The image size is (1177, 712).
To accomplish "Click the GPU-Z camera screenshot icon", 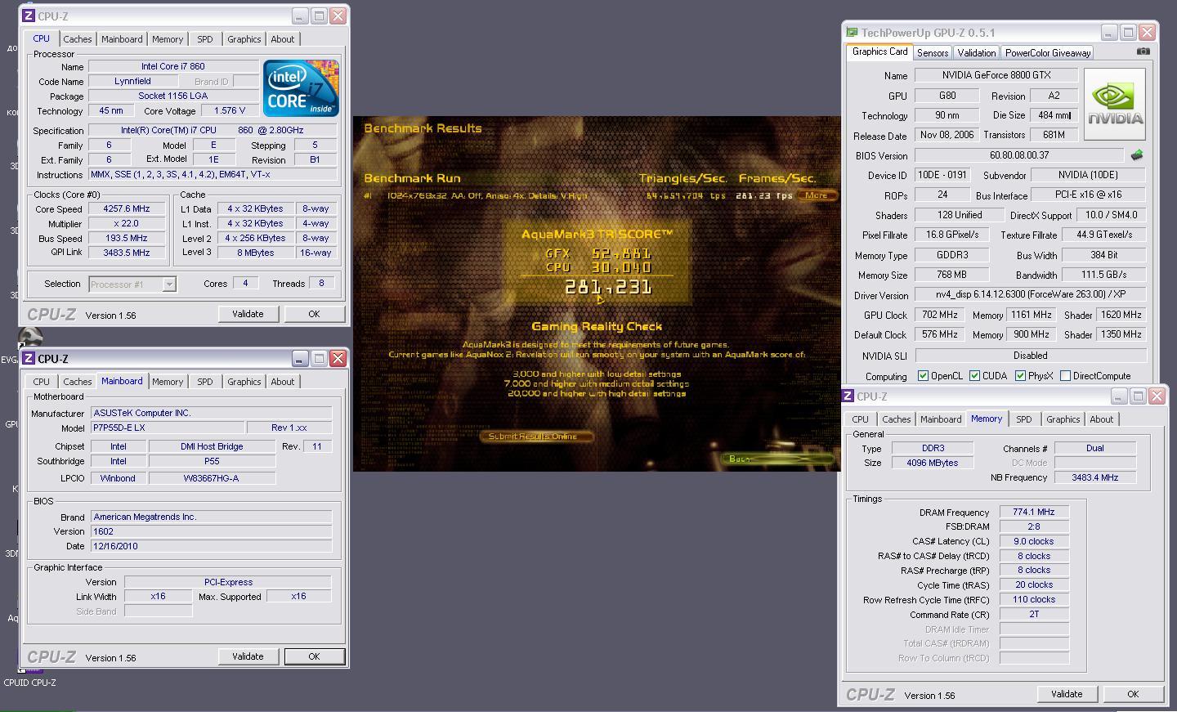I will (x=1143, y=51).
